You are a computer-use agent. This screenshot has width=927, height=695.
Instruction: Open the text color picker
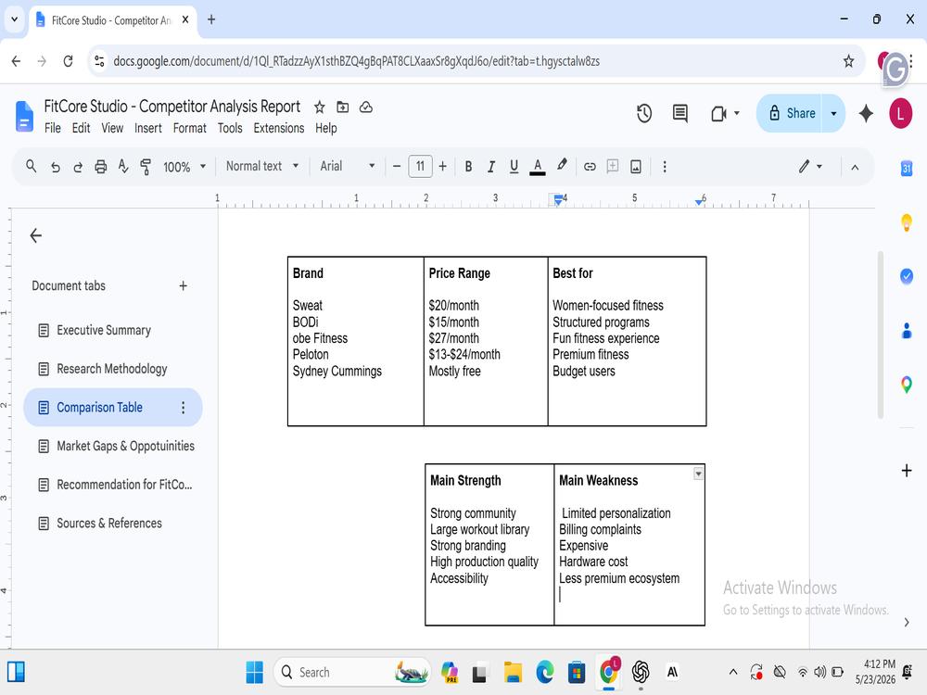(x=538, y=167)
